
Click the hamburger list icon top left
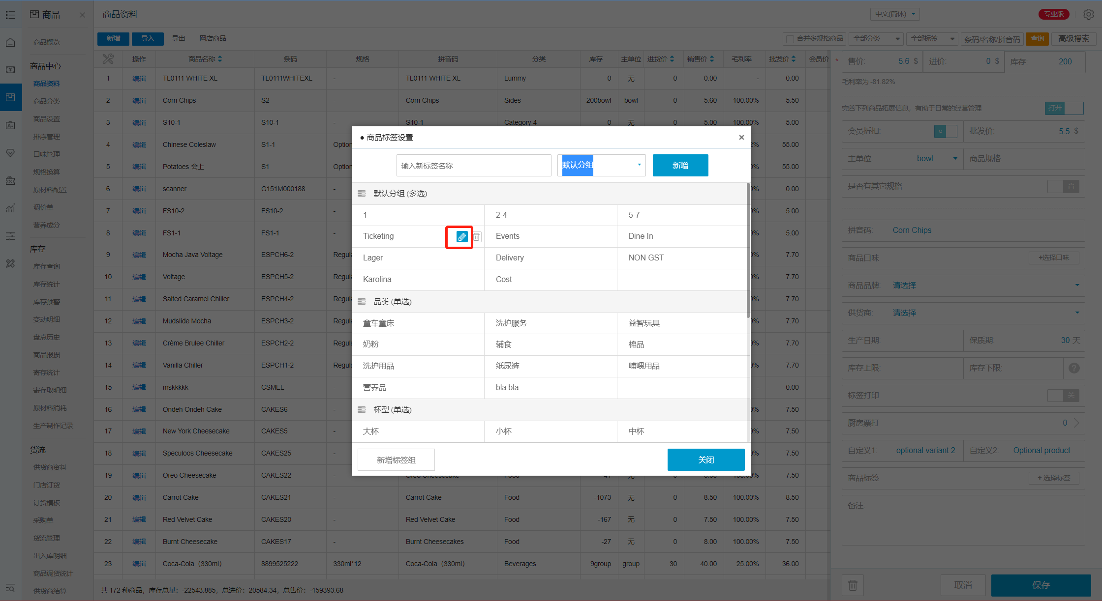tap(10, 15)
